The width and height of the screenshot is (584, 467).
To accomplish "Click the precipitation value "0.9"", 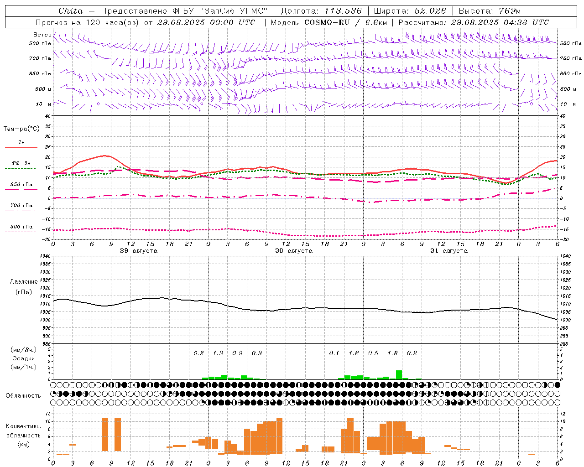I will 237,353.
